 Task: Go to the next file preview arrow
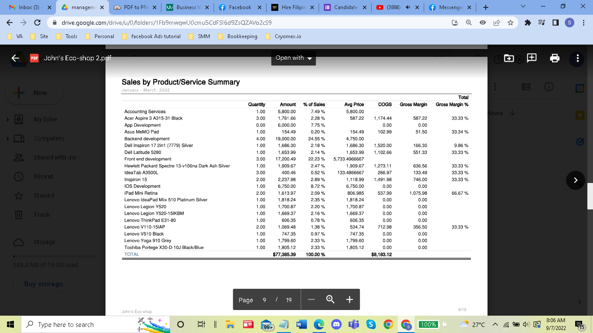[576, 180]
